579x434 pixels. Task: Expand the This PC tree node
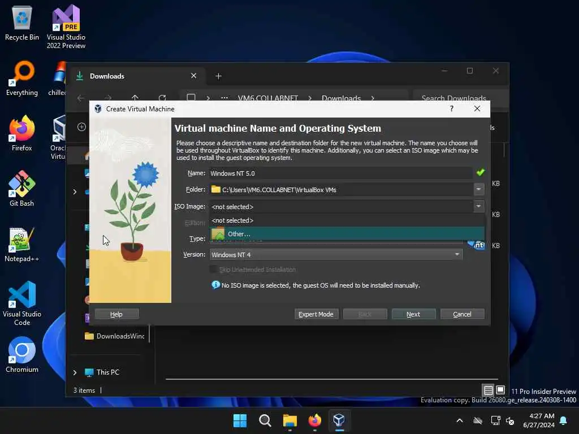pyautogui.click(x=75, y=372)
